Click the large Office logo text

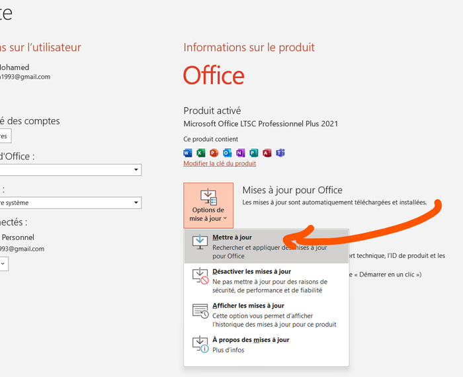214,75
